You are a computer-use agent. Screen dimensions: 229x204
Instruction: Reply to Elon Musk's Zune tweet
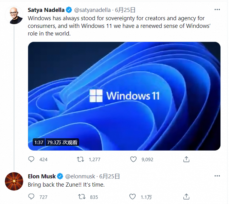click(x=31, y=197)
